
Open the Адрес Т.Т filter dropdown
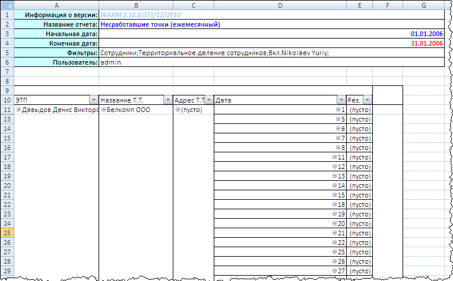(x=208, y=100)
